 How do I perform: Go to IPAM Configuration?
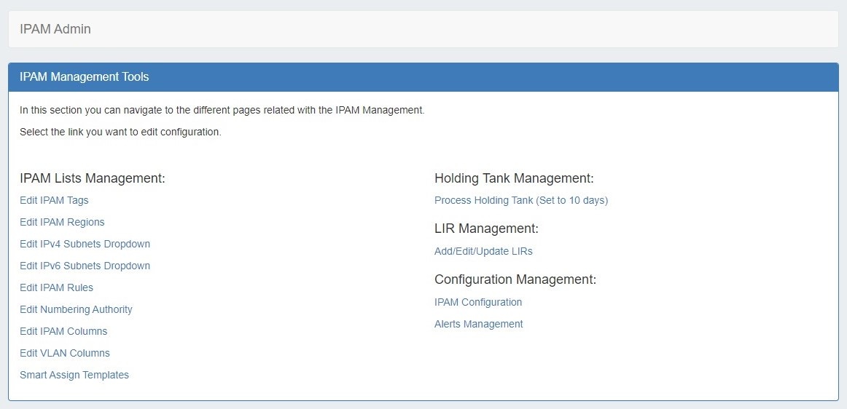[x=478, y=302]
